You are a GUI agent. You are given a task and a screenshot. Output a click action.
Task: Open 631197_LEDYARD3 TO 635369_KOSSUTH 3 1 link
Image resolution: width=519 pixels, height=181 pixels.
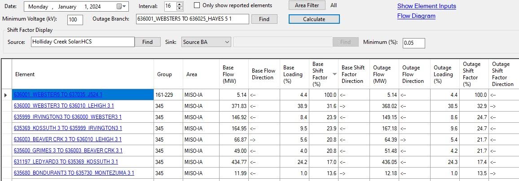pos(66,162)
